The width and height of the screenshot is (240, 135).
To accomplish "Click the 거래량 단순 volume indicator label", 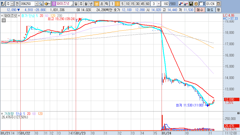I will click(x=14, y=114).
